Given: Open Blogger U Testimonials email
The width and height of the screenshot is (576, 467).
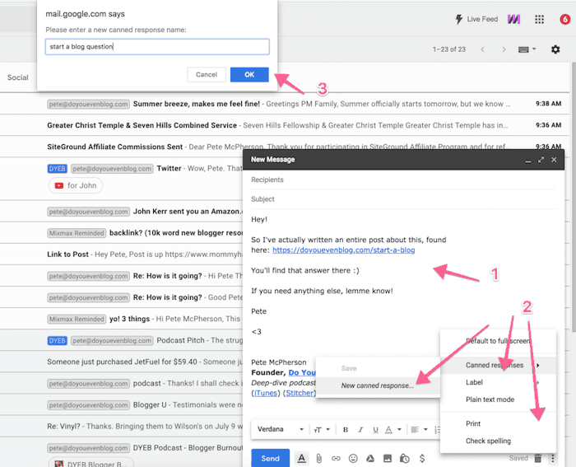Looking at the screenshot, I should (x=121, y=405).
